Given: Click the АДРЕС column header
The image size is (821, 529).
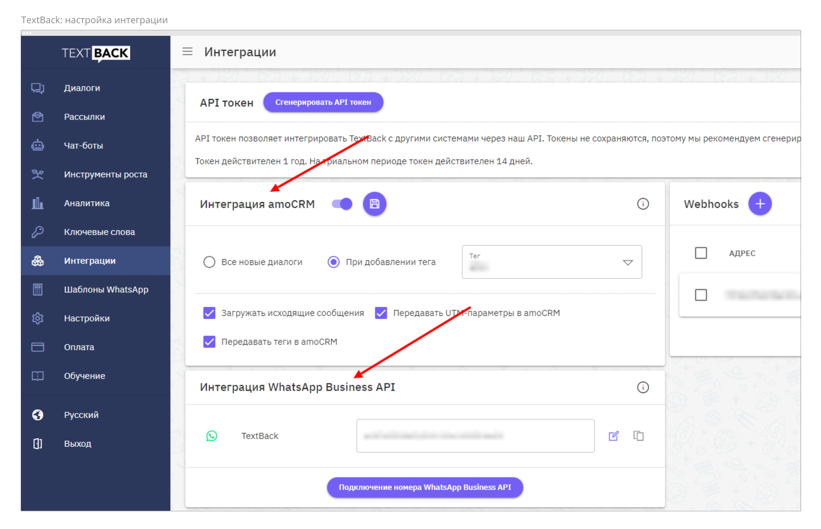Looking at the screenshot, I should tap(742, 253).
